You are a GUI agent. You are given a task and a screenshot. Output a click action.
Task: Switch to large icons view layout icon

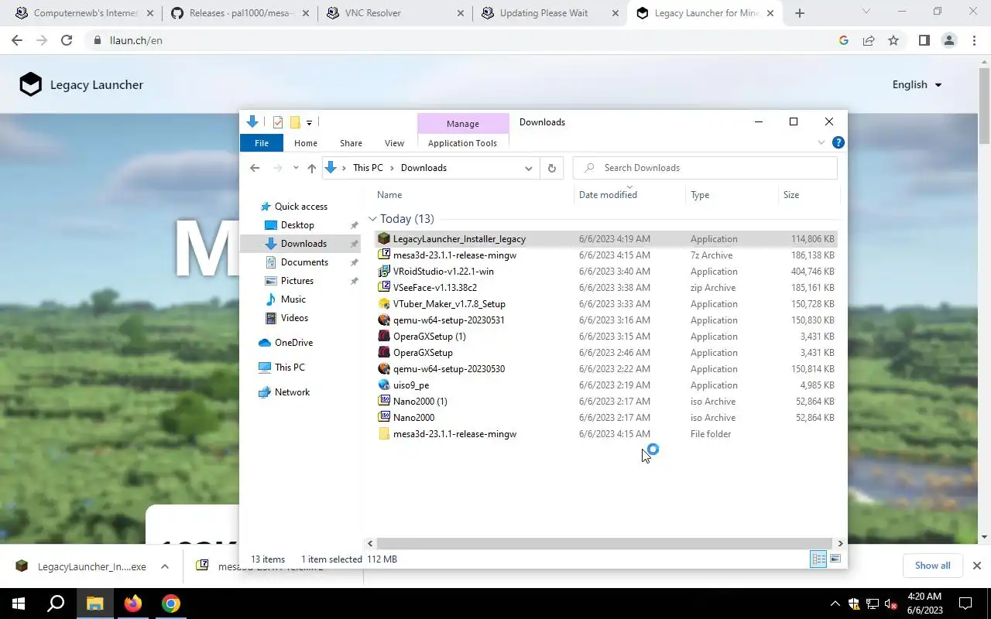835,559
